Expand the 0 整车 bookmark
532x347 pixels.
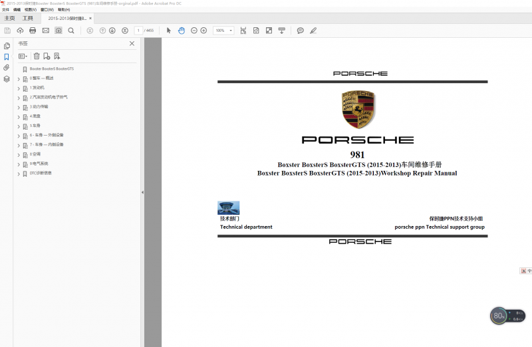pos(19,79)
